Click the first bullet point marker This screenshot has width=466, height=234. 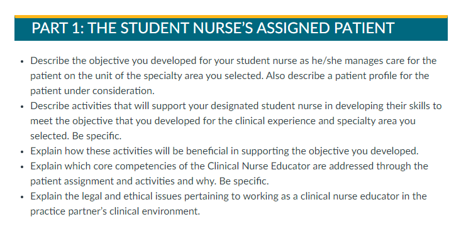pyautogui.click(x=22, y=61)
